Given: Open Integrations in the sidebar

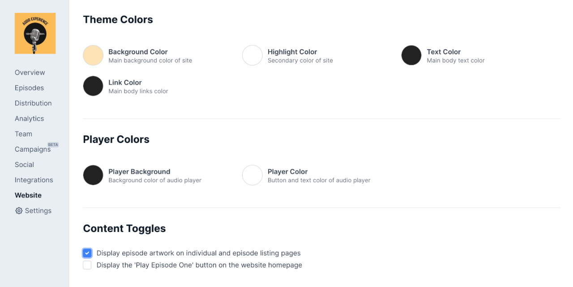Looking at the screenshot, I should tap(34, 180).
